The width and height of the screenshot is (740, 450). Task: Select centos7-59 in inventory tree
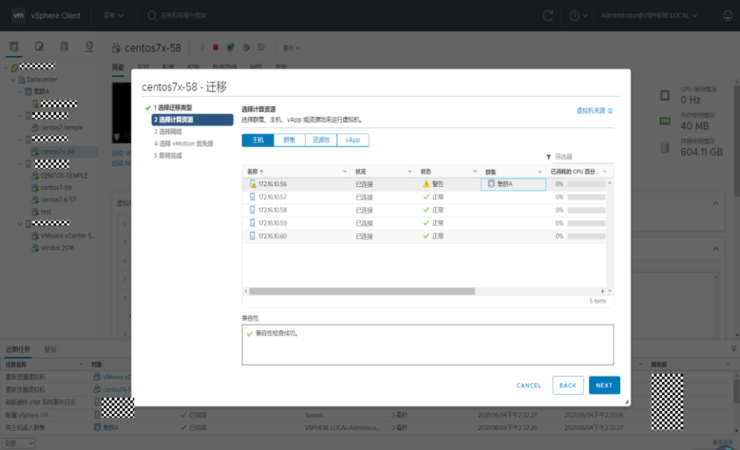[56, 188]
